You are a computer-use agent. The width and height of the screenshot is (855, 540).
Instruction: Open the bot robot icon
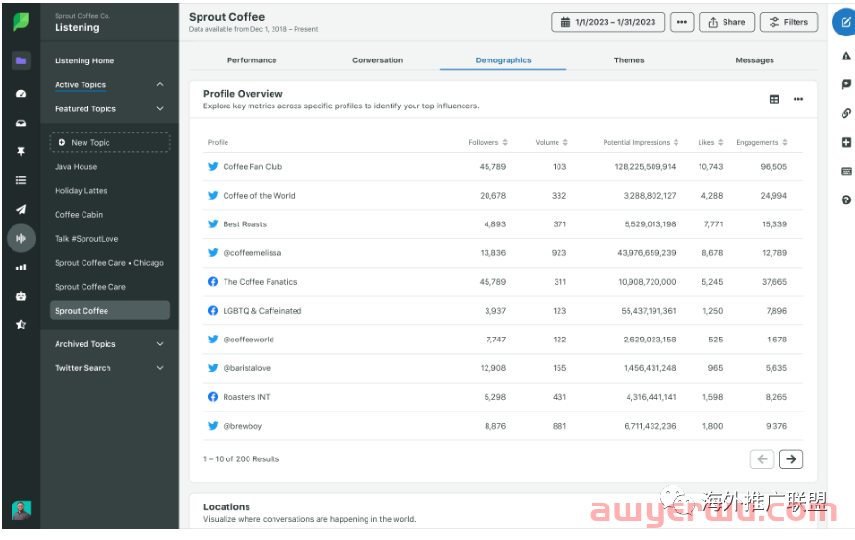click(21, 295)
